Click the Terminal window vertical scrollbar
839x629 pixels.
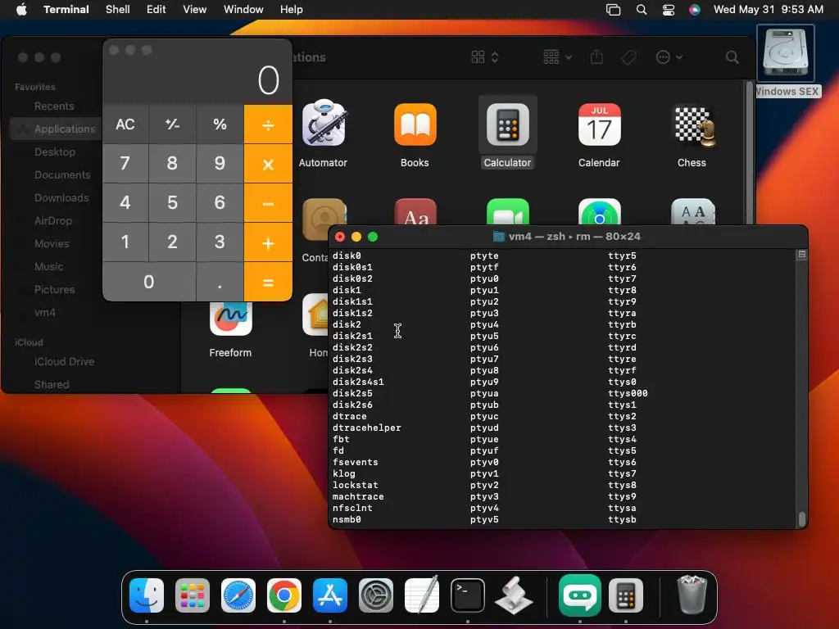801,518
